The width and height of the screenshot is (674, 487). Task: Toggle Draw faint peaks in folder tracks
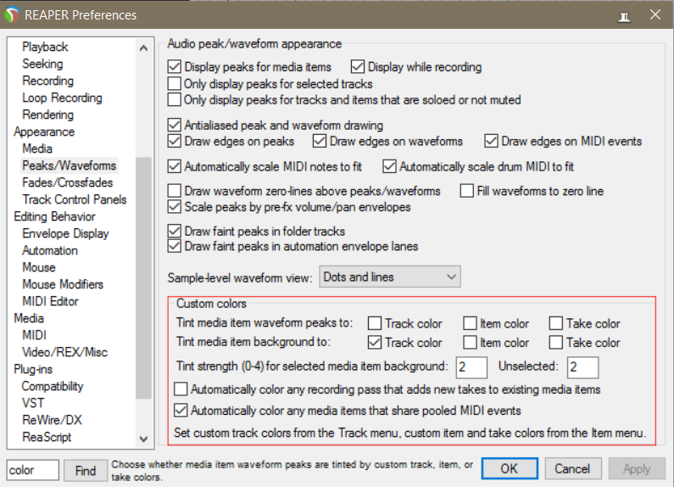pyautogui.click(x=174, y=231)
